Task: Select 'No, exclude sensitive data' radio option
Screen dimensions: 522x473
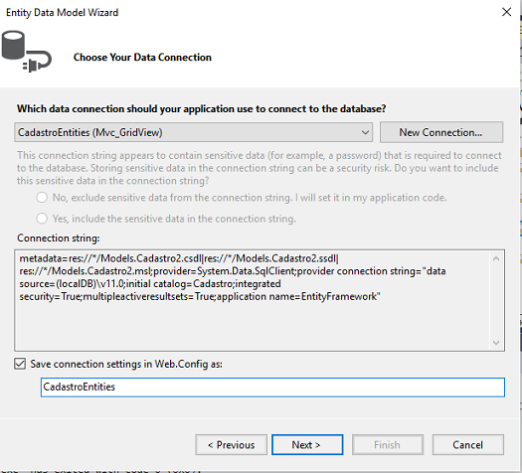Action: pyautogui.click(x=42, y=198)
